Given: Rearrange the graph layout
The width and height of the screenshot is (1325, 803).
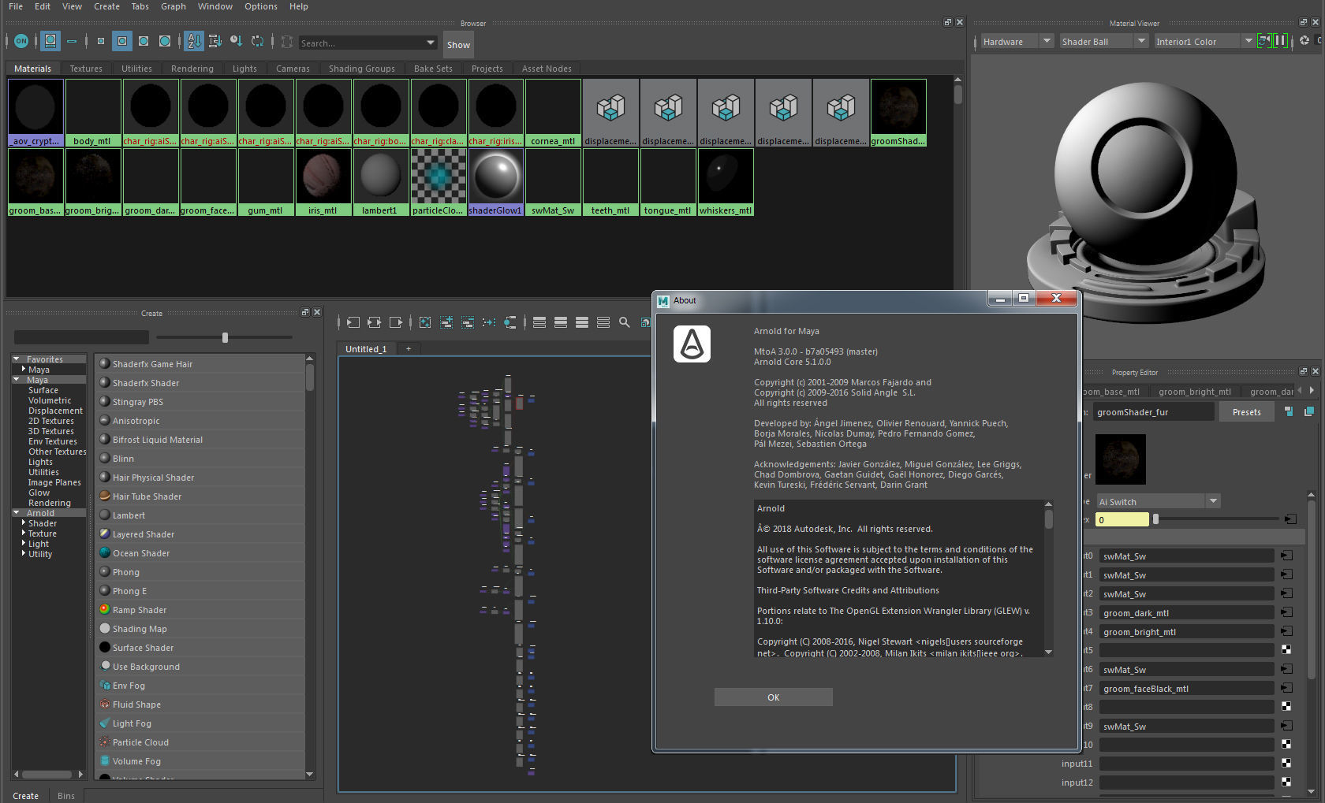Looking at the screenshot, I should pyautogui.click(x=489, y=322).
